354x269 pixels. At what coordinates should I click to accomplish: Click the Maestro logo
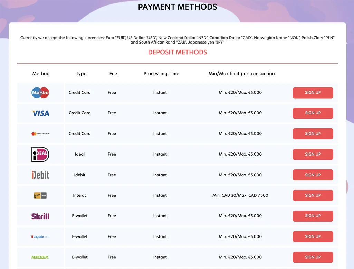click(x=40, y=93)
